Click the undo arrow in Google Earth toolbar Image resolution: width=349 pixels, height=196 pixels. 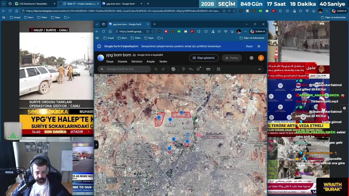[x=156, y=69]
